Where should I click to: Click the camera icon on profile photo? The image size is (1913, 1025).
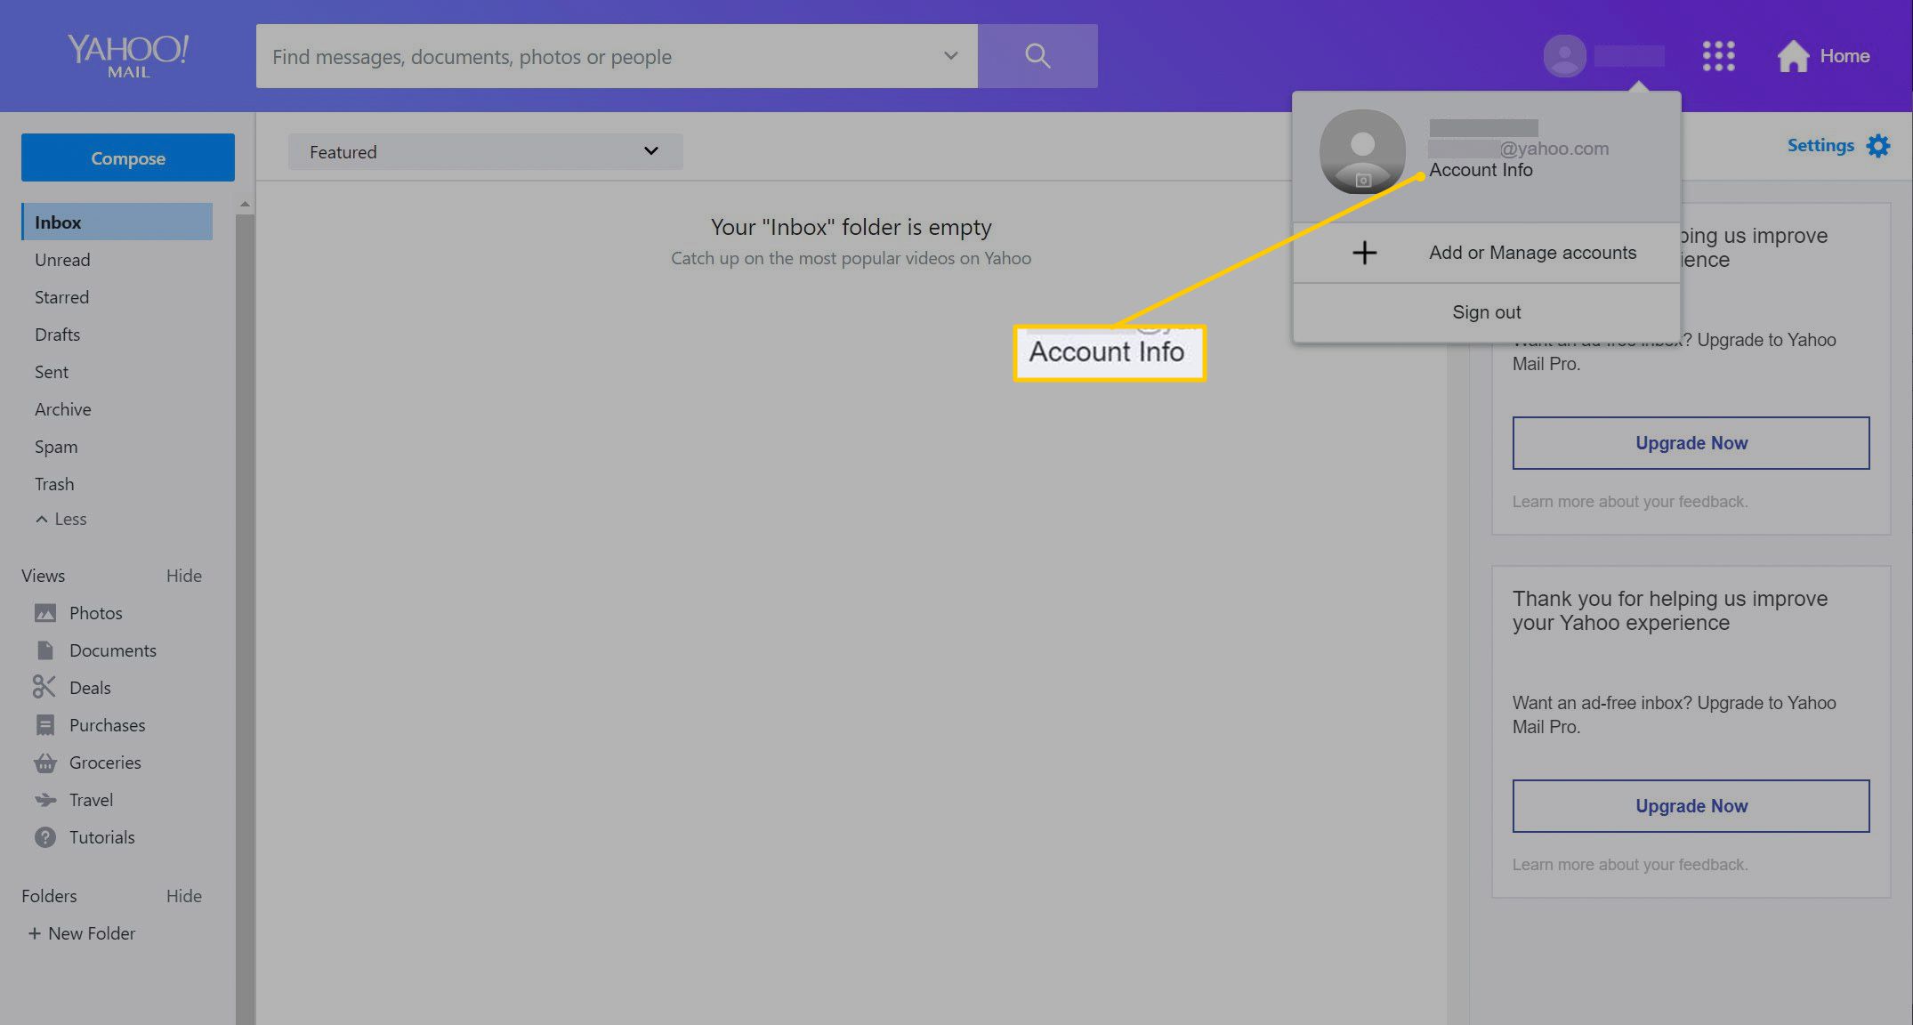point(1362,181)
